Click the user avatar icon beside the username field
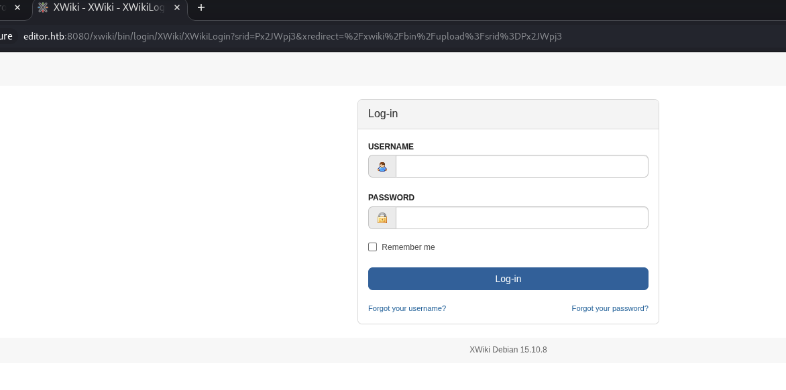786x390 pixels. (382, 166)
